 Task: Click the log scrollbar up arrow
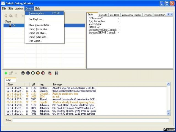pos(168,84)
